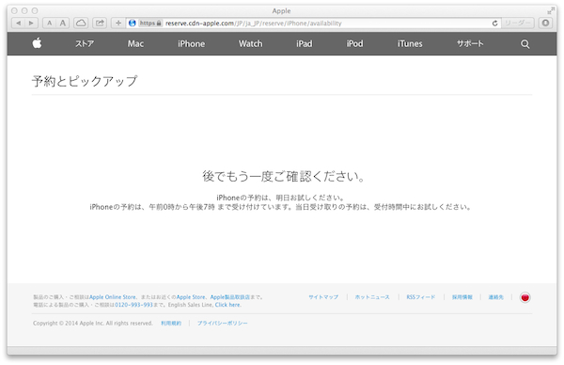Image resolution: width=564 pixels, height=365 pixels.
Task: Open the 採用情報 footer link
Action: coord(462,297)
